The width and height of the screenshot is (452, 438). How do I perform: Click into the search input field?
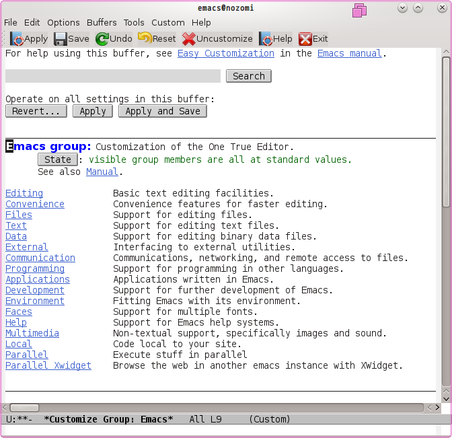click(113, 76)
